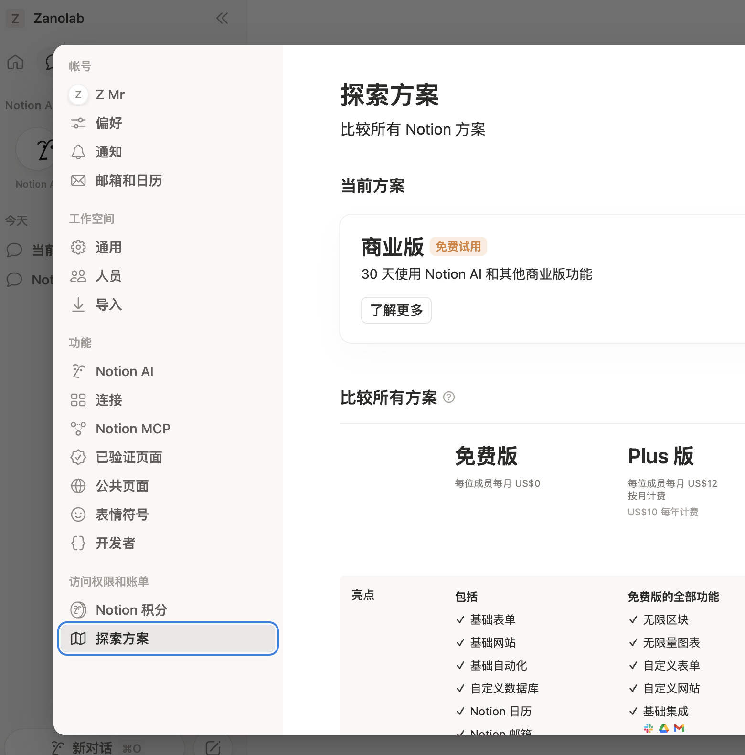Viewport: 745px width, 755px height.
Task: Click the help question mark beside 比较所有方案
Action: point(449,397)
